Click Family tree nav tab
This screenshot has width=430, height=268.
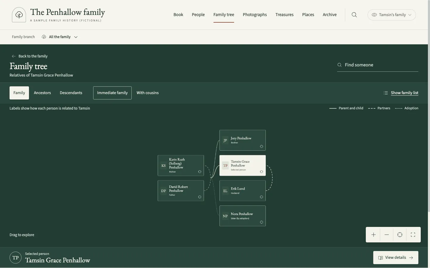(224, 15)
